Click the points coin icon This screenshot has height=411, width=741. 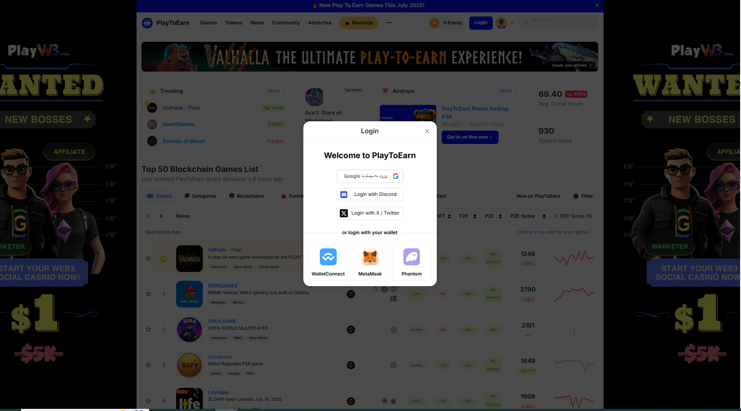(x=435, y=23)
